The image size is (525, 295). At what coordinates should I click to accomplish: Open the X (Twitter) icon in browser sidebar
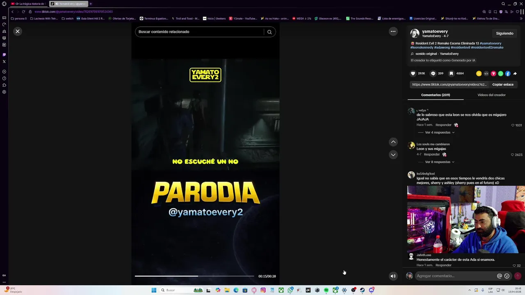pos(4,61)
